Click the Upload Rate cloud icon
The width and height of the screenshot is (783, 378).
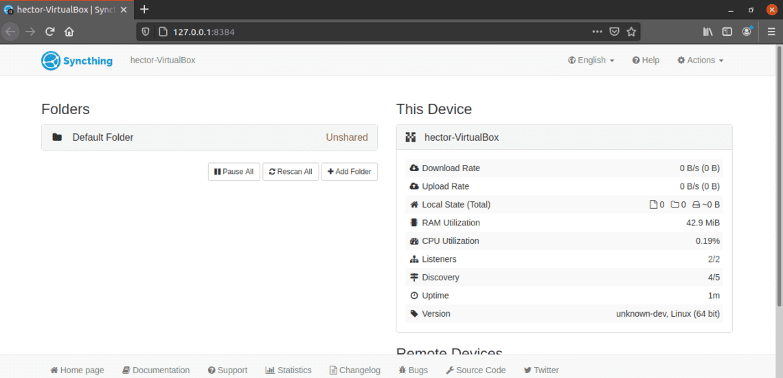(x=413, y=186)
